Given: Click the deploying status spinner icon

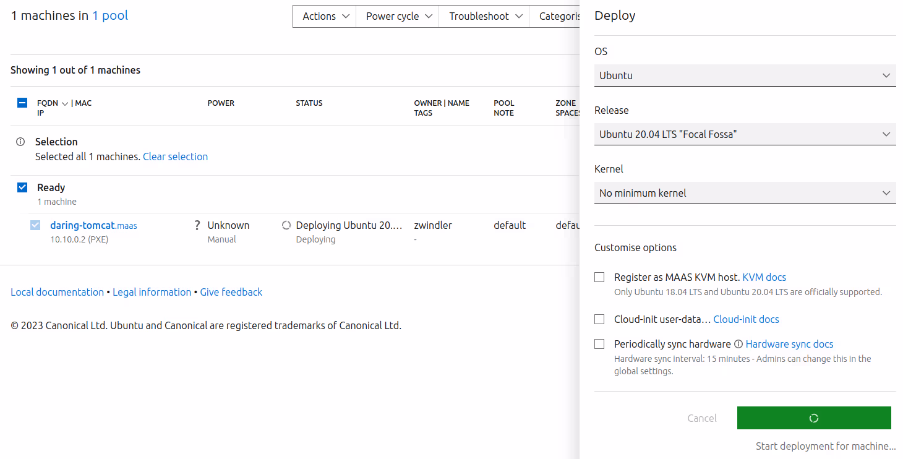Looking at the screenshot, I should 286,226.
